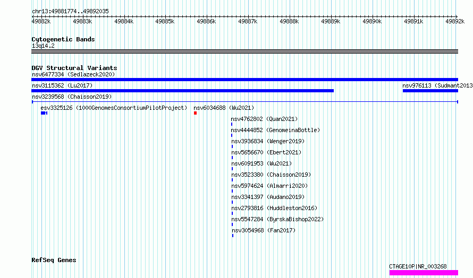
Task: Open nsv3936834 (Wenger2019) label
Action: [268, 141]
